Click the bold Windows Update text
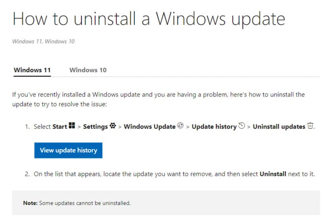Viewport: 329px width, 221px height. 149,127
